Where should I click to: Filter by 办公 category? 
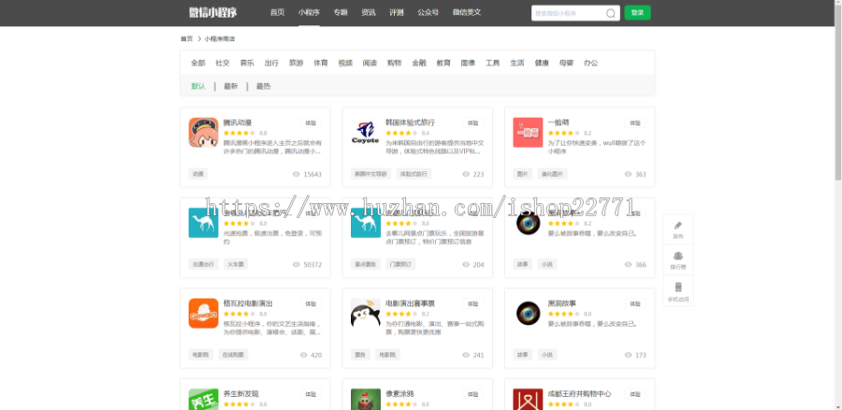pyautogui.click(x=590, y=63)
